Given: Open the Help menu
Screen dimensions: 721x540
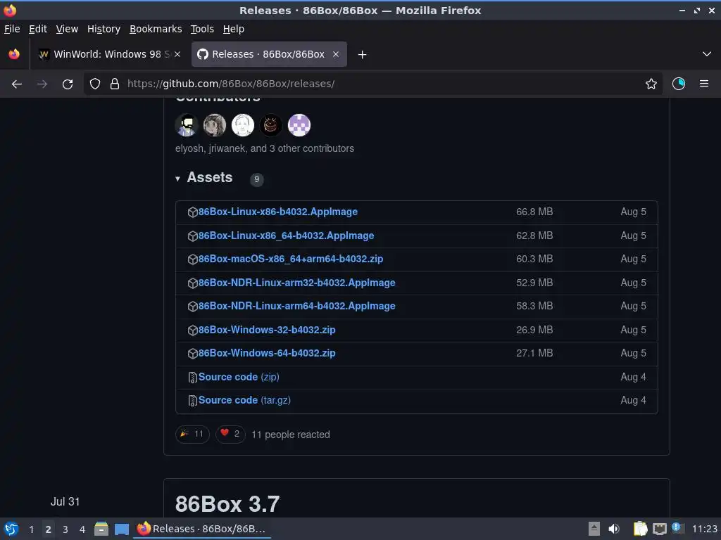Looking at the screenshot, I should (x=234, y=29).
